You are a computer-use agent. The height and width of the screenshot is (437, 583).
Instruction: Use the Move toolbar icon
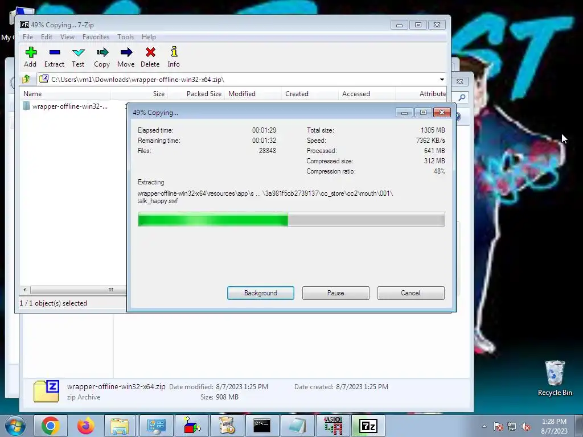click(x=126, y=52)
